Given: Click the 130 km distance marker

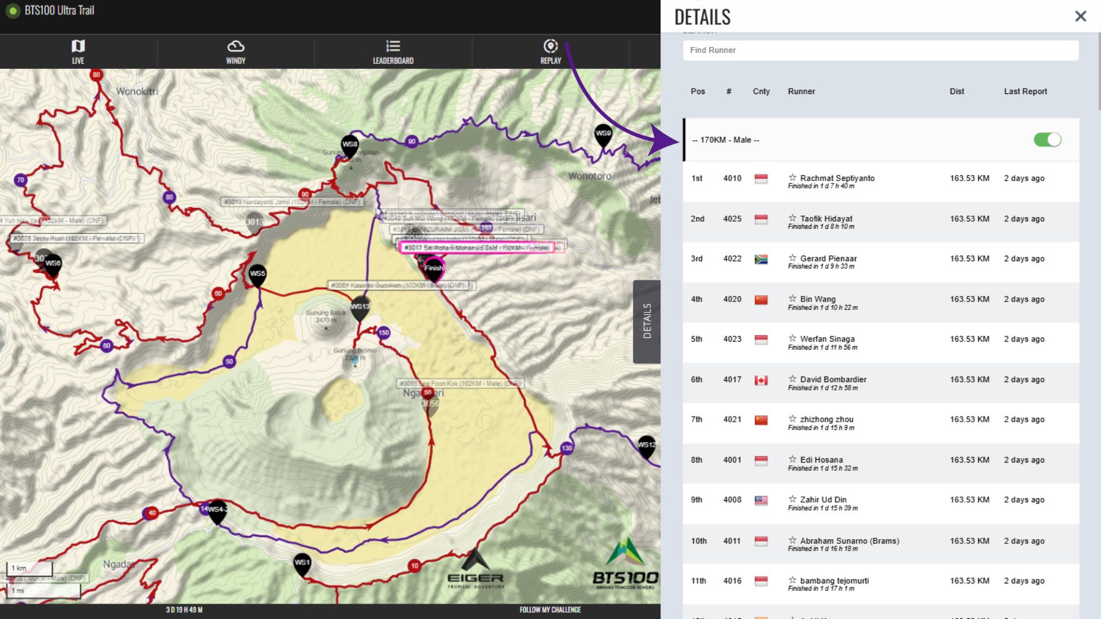Looking at the screenshot, I should [567, 448].
